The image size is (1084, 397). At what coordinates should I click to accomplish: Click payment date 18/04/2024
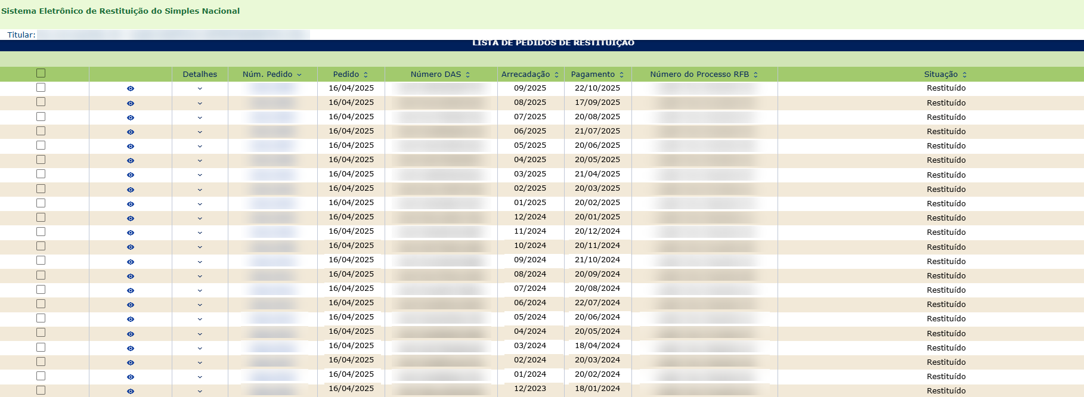coord(597,346)
